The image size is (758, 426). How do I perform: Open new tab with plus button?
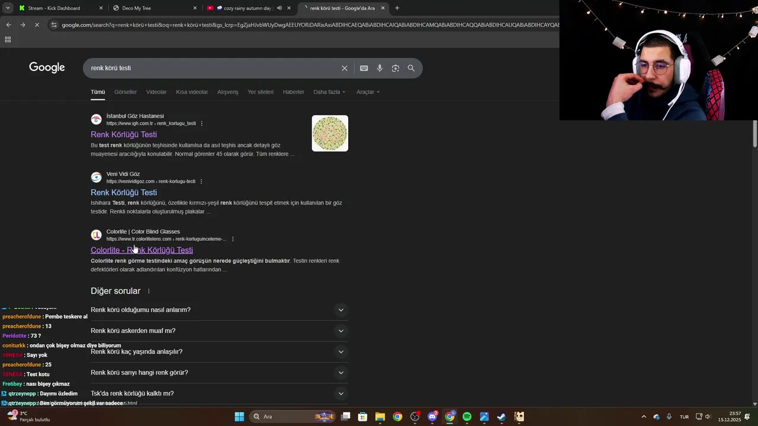pyautogui.click(x=397, y=8)
